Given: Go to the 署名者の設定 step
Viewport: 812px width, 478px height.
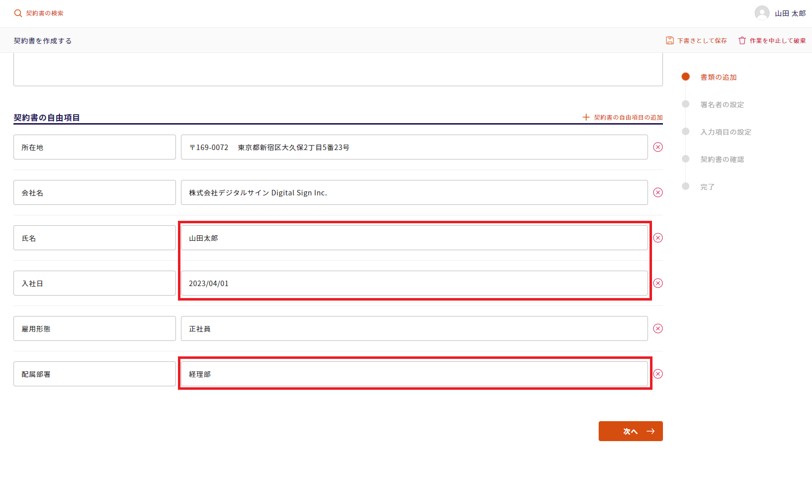Looking at the screenshot, I should click(x=721, y=105).
